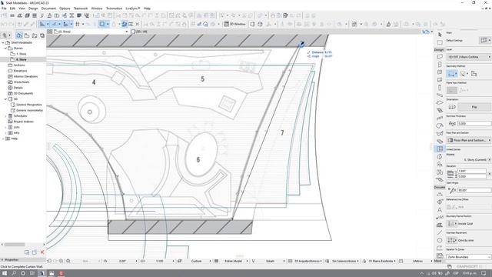This screenshot has width=492, height=277.
Task: Select the curved geometry method
Action: pos(463,74)
